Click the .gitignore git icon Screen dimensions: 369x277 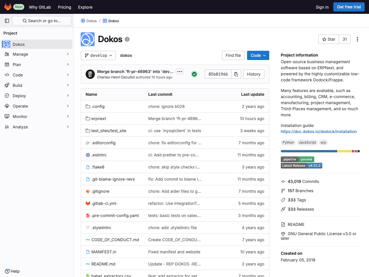(88, 191)
